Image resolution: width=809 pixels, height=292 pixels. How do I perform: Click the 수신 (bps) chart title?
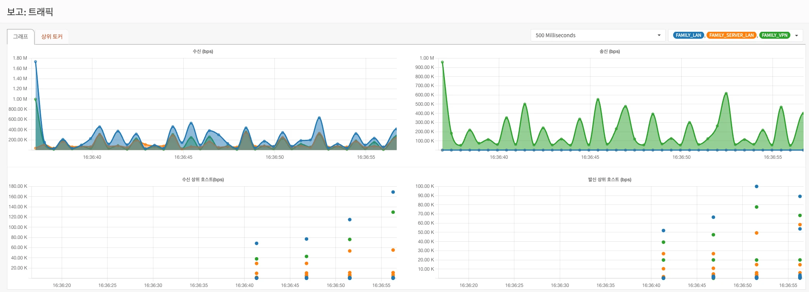click(203, 52)
